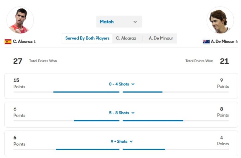Switch to the A. De Minaur serve tab
The height and width of the screenshot is (158, 241).
161,38
